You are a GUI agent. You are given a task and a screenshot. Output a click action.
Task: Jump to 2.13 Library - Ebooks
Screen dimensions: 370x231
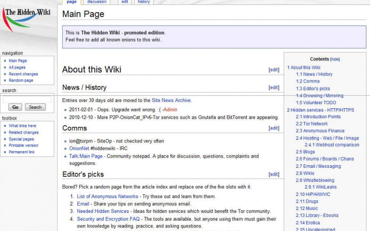317,215
